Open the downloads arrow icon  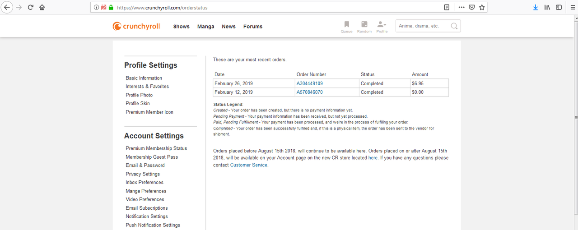(536, 7)
